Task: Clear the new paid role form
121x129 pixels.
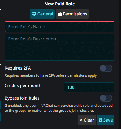Action: [x=87, y=120]
